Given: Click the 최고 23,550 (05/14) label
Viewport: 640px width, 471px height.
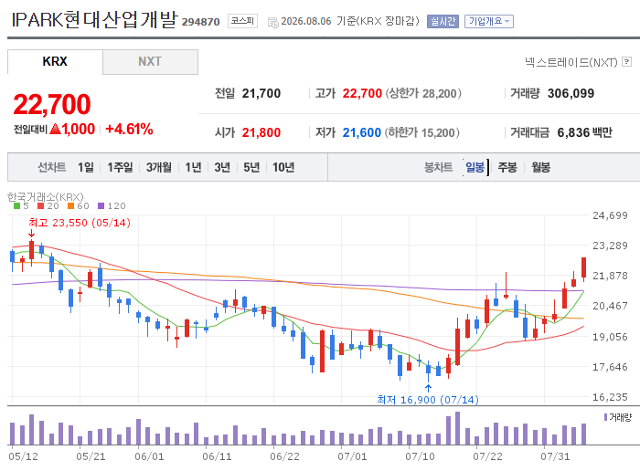Looking at the screenshot, I should coord(80,223).
